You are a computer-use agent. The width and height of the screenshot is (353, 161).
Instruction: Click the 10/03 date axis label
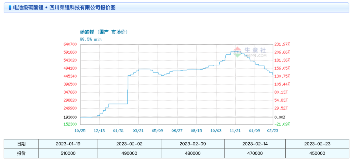pos(216,131)
